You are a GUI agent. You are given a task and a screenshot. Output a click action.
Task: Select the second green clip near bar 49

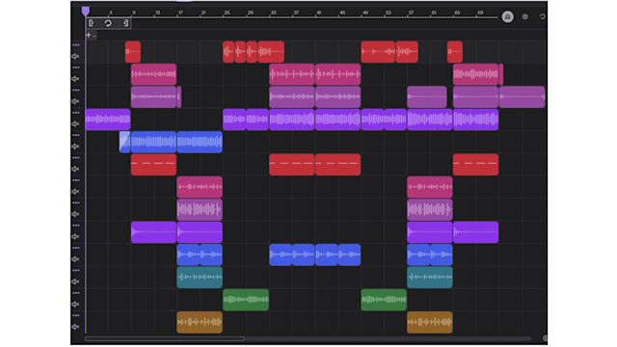[384, 300]
